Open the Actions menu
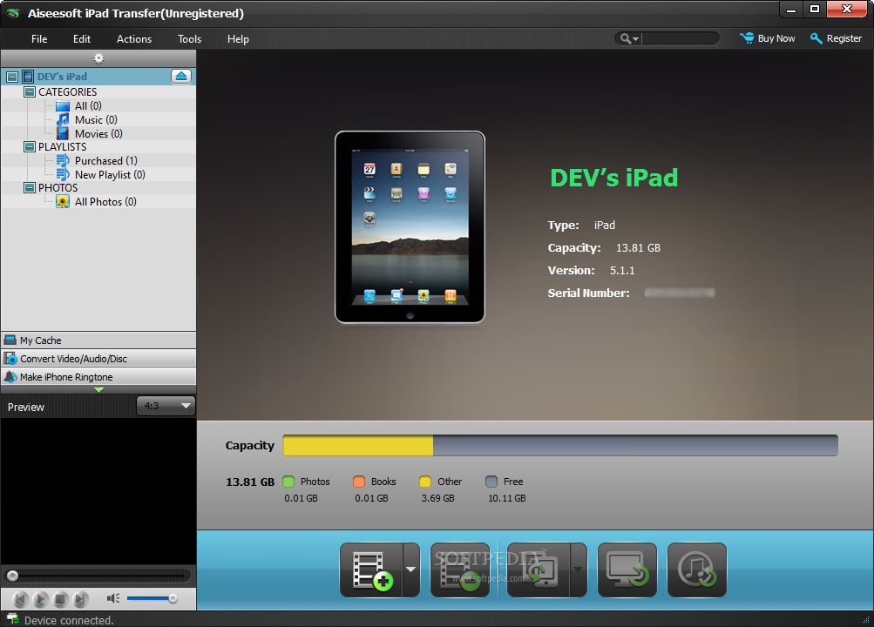 (134, 39)
